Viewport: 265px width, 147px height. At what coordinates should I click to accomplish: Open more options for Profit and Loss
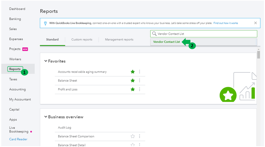[x=140, y=89]
